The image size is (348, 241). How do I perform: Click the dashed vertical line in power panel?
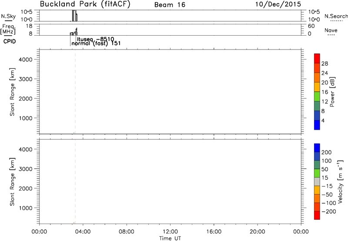pos(75,92)
